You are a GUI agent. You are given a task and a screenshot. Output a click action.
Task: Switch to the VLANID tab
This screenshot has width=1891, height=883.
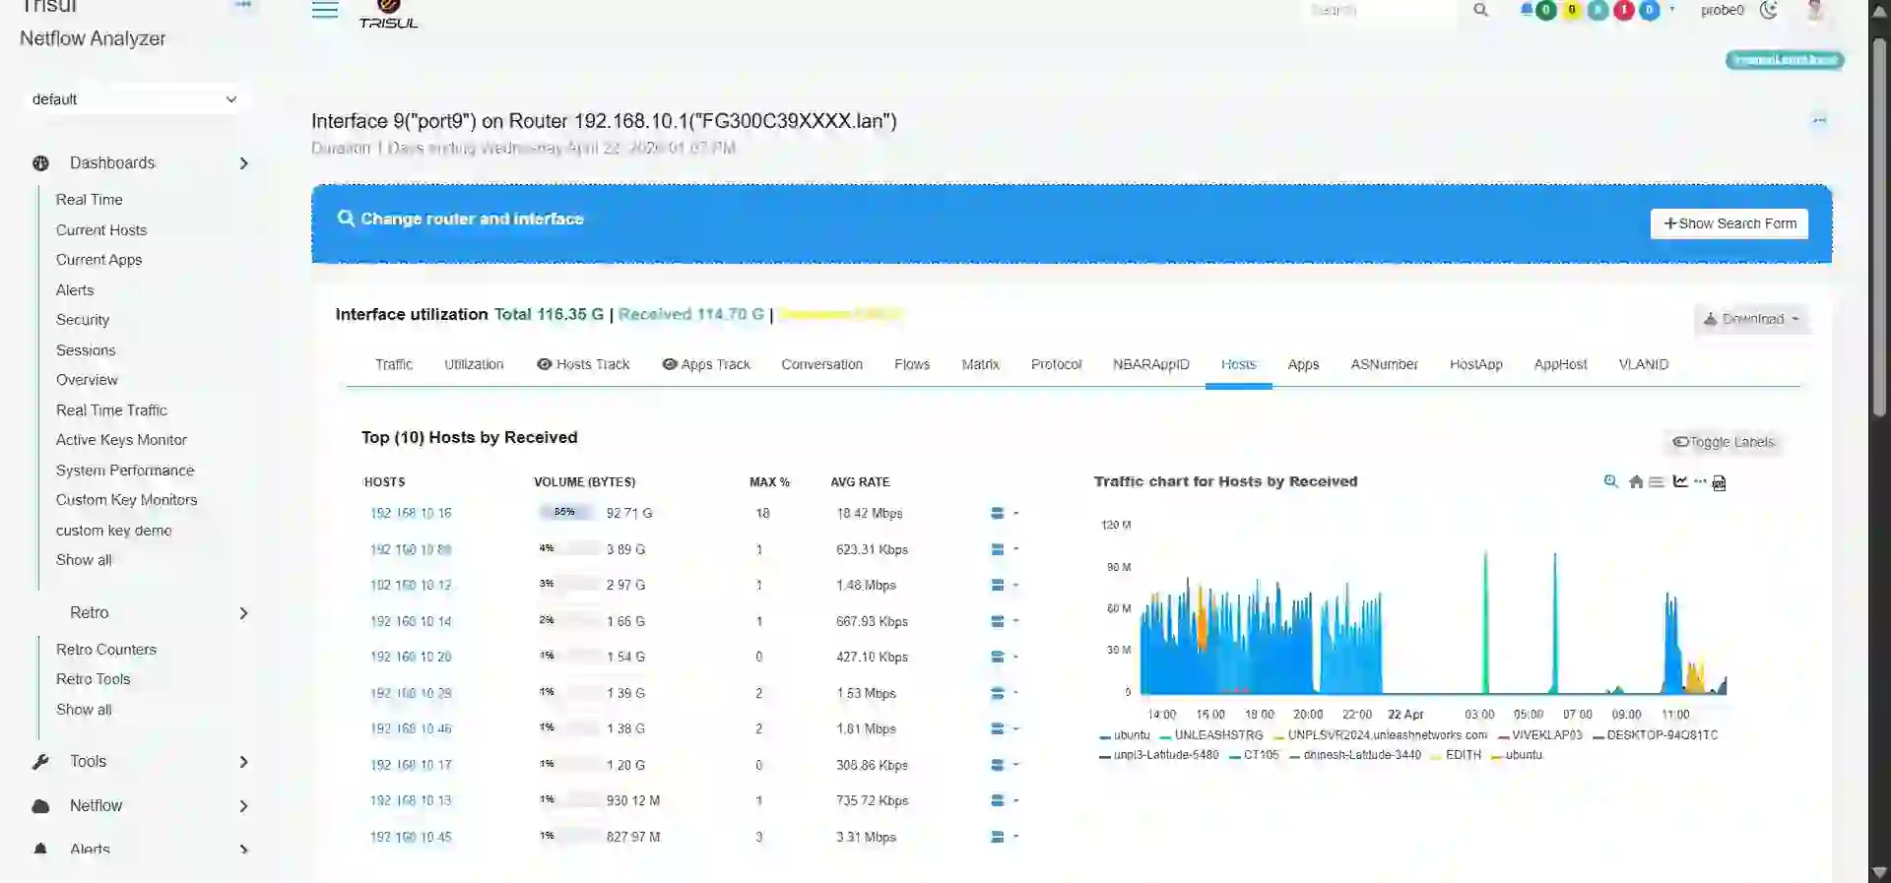1643,364
